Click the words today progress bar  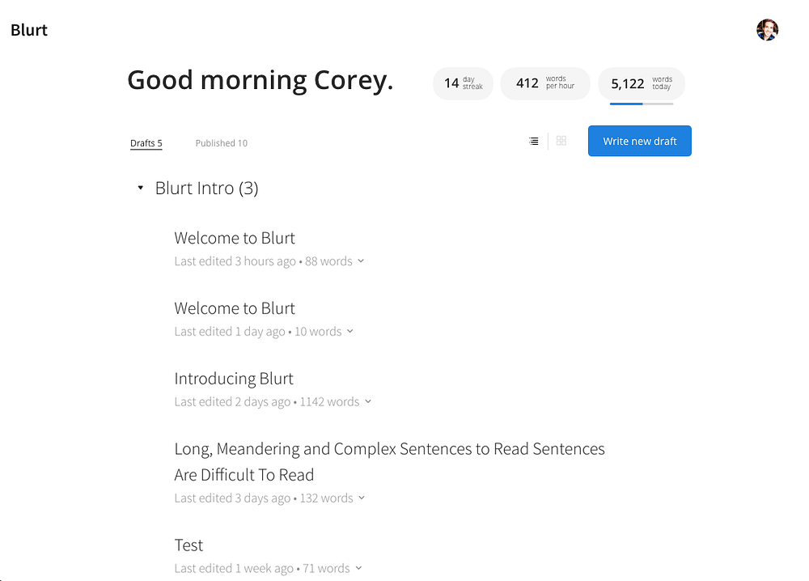coord(642,104)
